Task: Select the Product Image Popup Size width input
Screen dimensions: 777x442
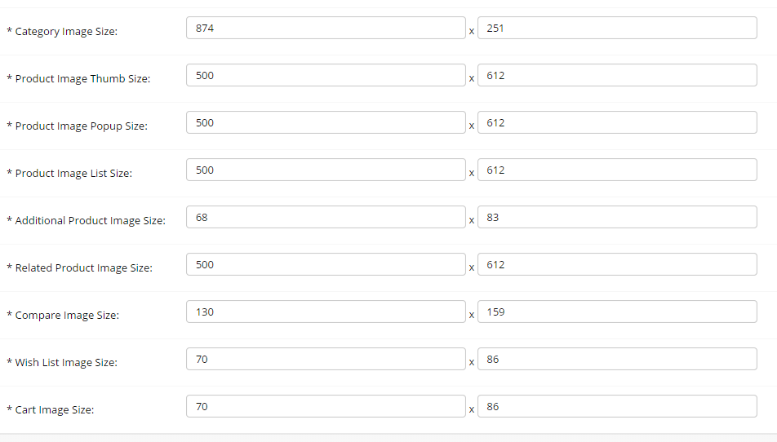Action: 326,123
